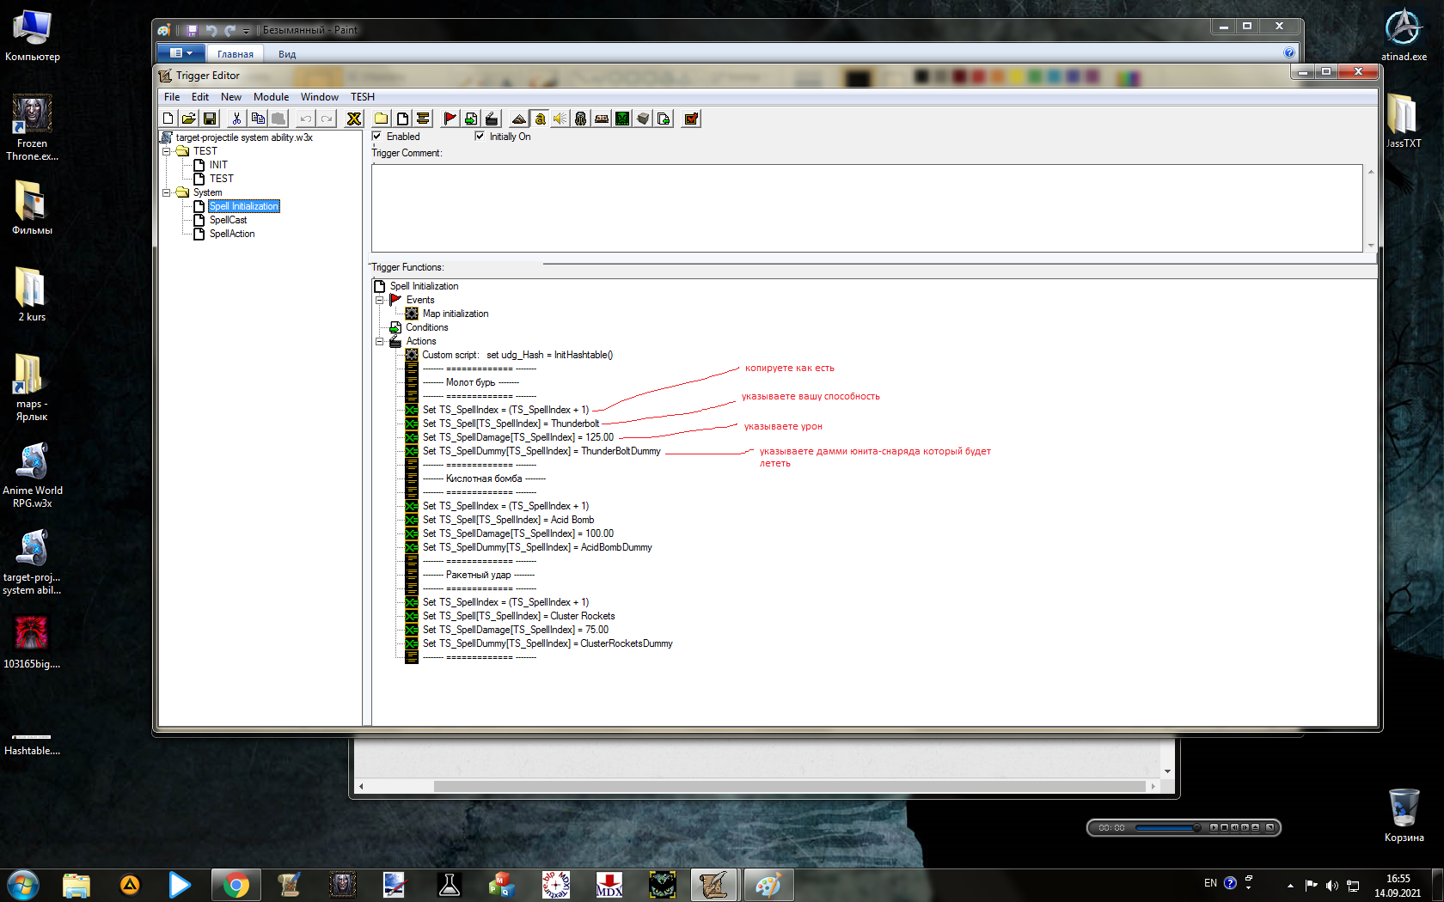Add a new condition with the green arrow icon
1444x902 pixels.
pos(470,119)
